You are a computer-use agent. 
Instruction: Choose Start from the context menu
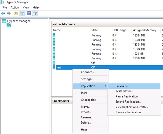84,93
